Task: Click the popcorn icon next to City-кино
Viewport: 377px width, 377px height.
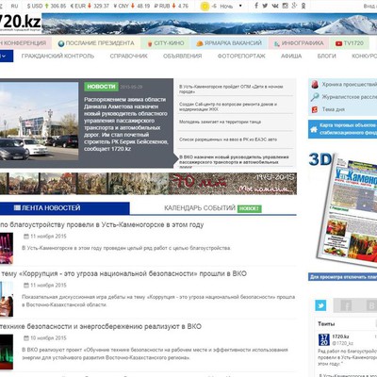Action: (x=150, y=43)
